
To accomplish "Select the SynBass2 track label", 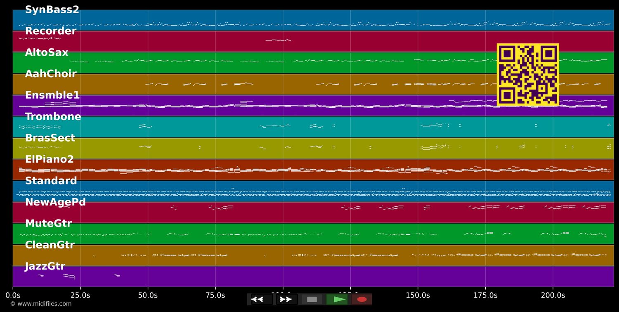I will point(52,10).
